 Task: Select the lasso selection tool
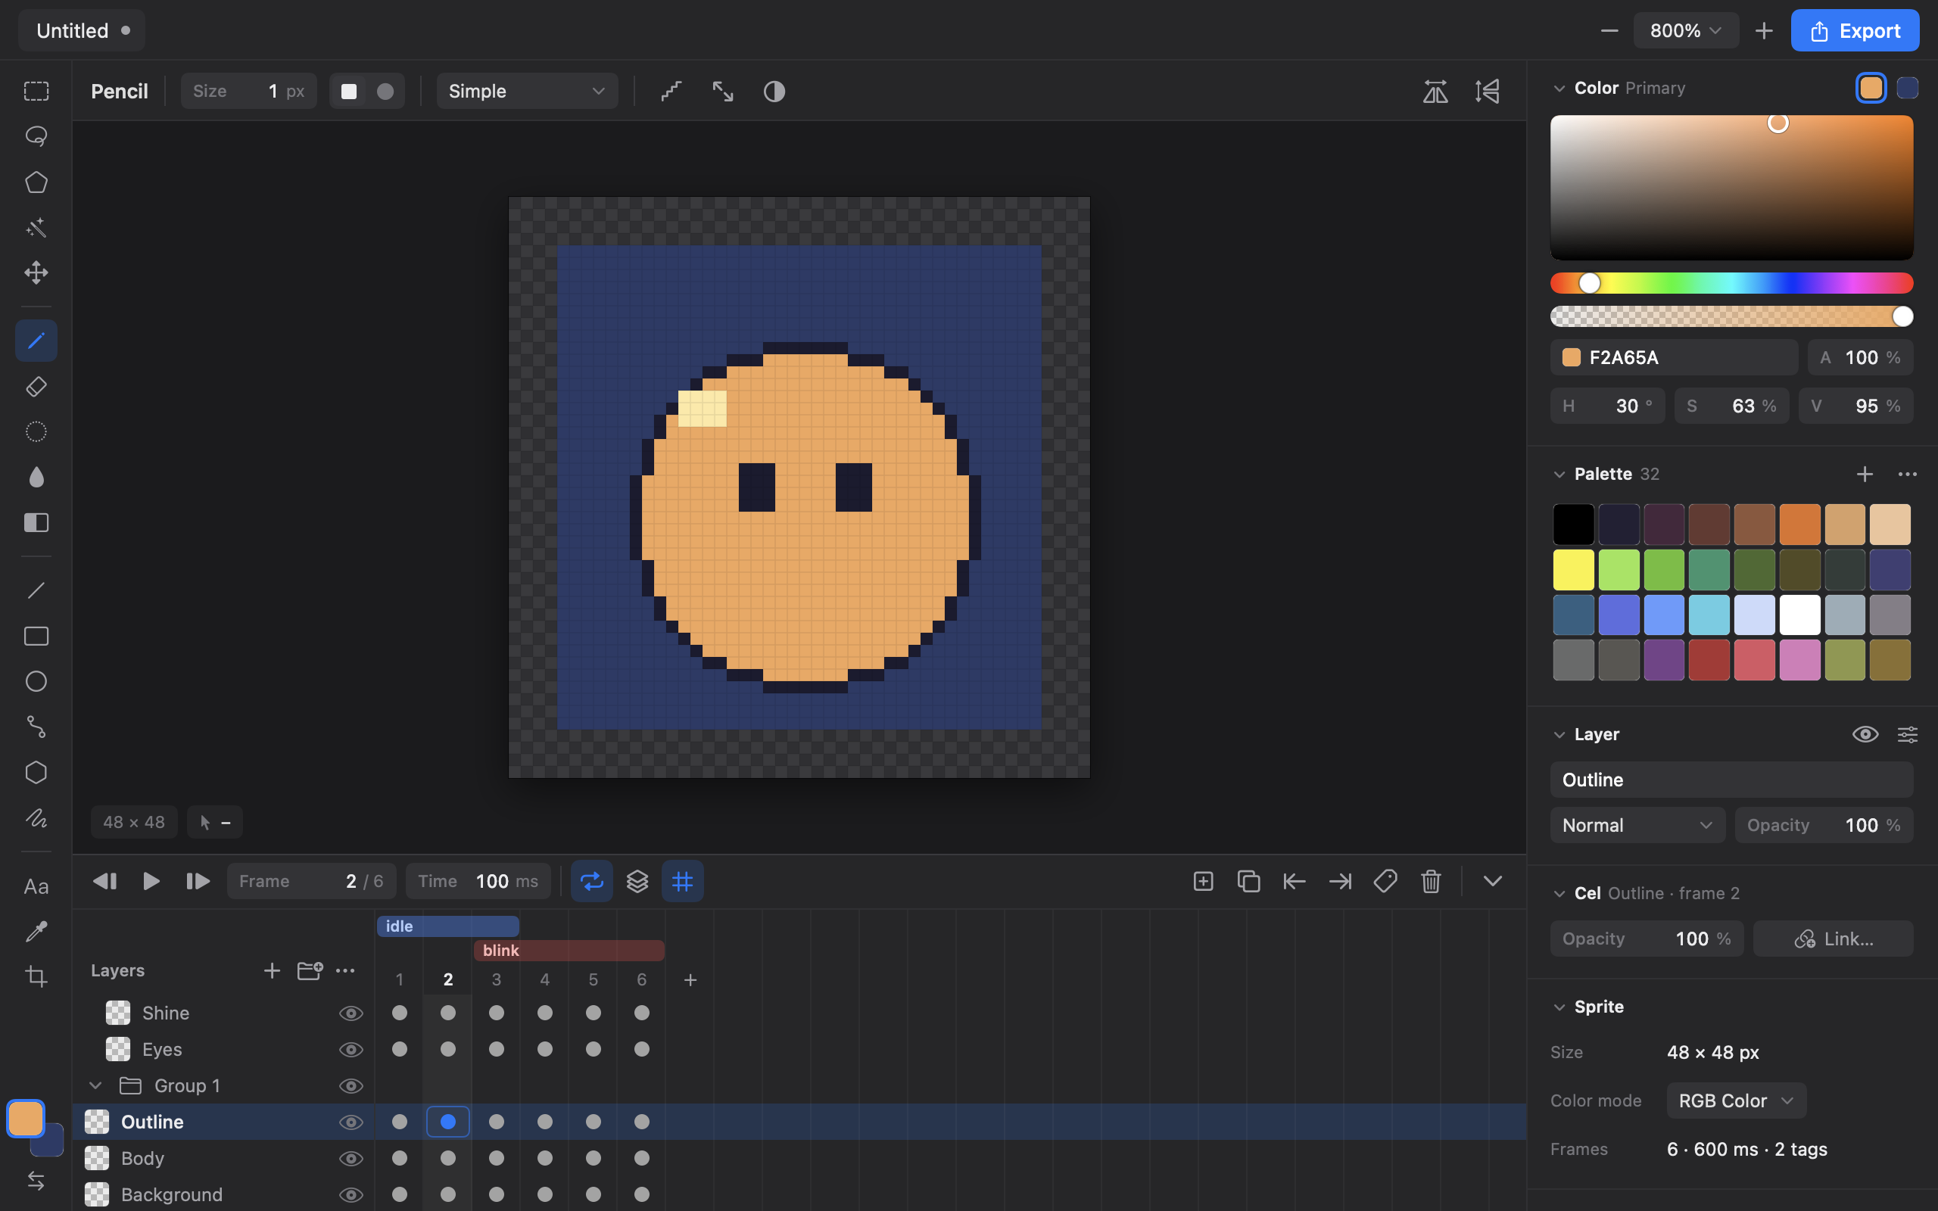(36, 136)
